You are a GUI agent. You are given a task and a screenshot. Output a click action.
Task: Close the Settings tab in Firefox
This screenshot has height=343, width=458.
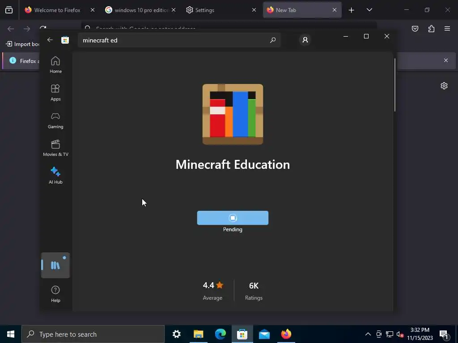click(254, 10)
